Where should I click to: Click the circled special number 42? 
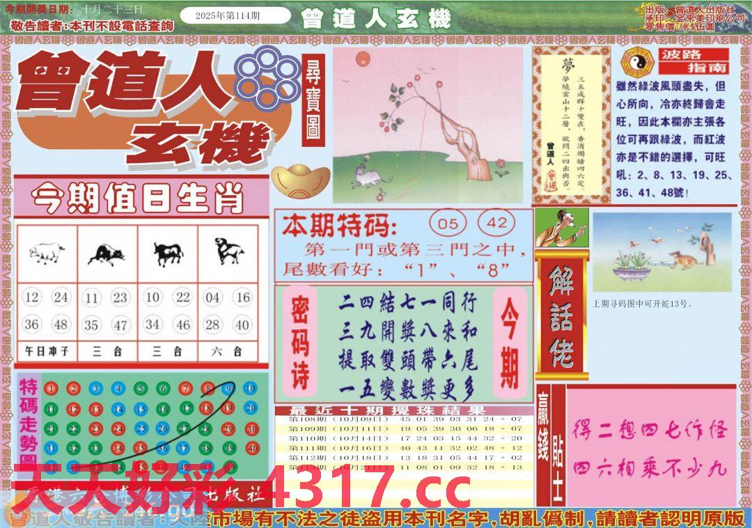tap(497, 223)
